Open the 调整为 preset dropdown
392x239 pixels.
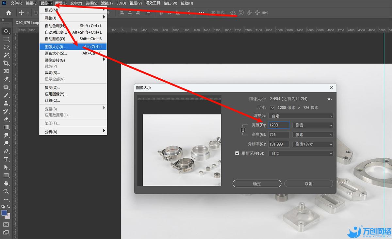(301, 116)
